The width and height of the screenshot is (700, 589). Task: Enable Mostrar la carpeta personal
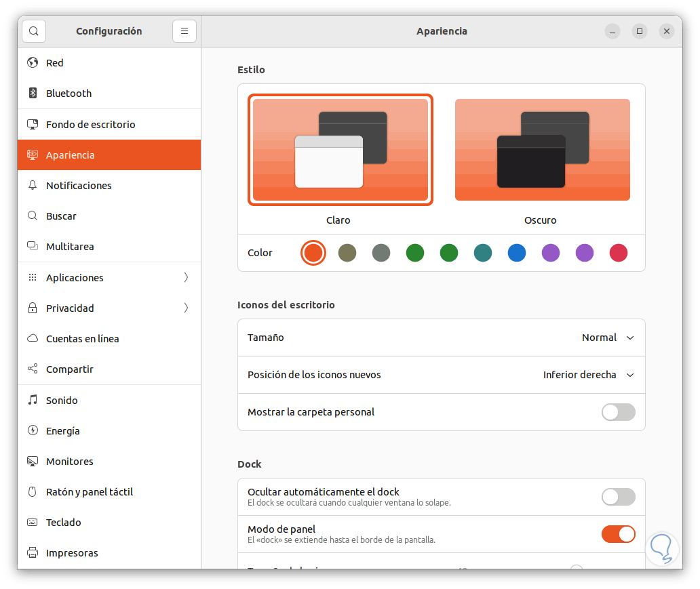pos(618,412)
